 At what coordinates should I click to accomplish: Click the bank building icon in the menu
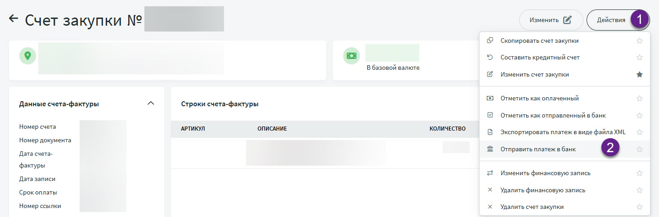490,149
